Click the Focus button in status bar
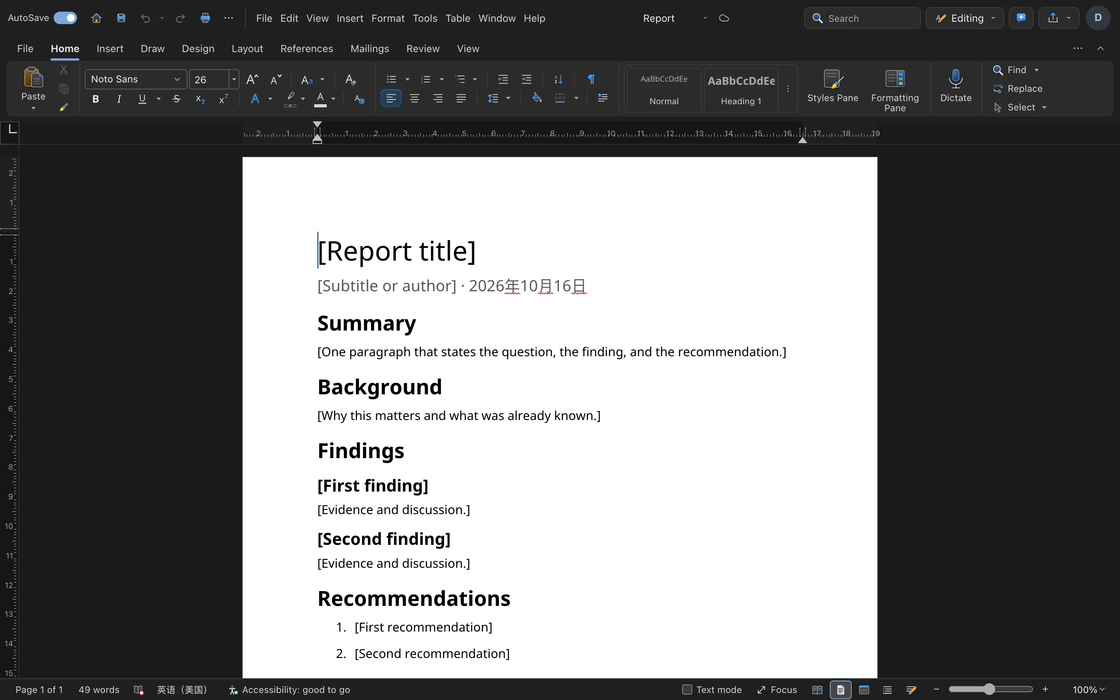The width and height of the screenshot is (1120, 700). tap(777, 689)
